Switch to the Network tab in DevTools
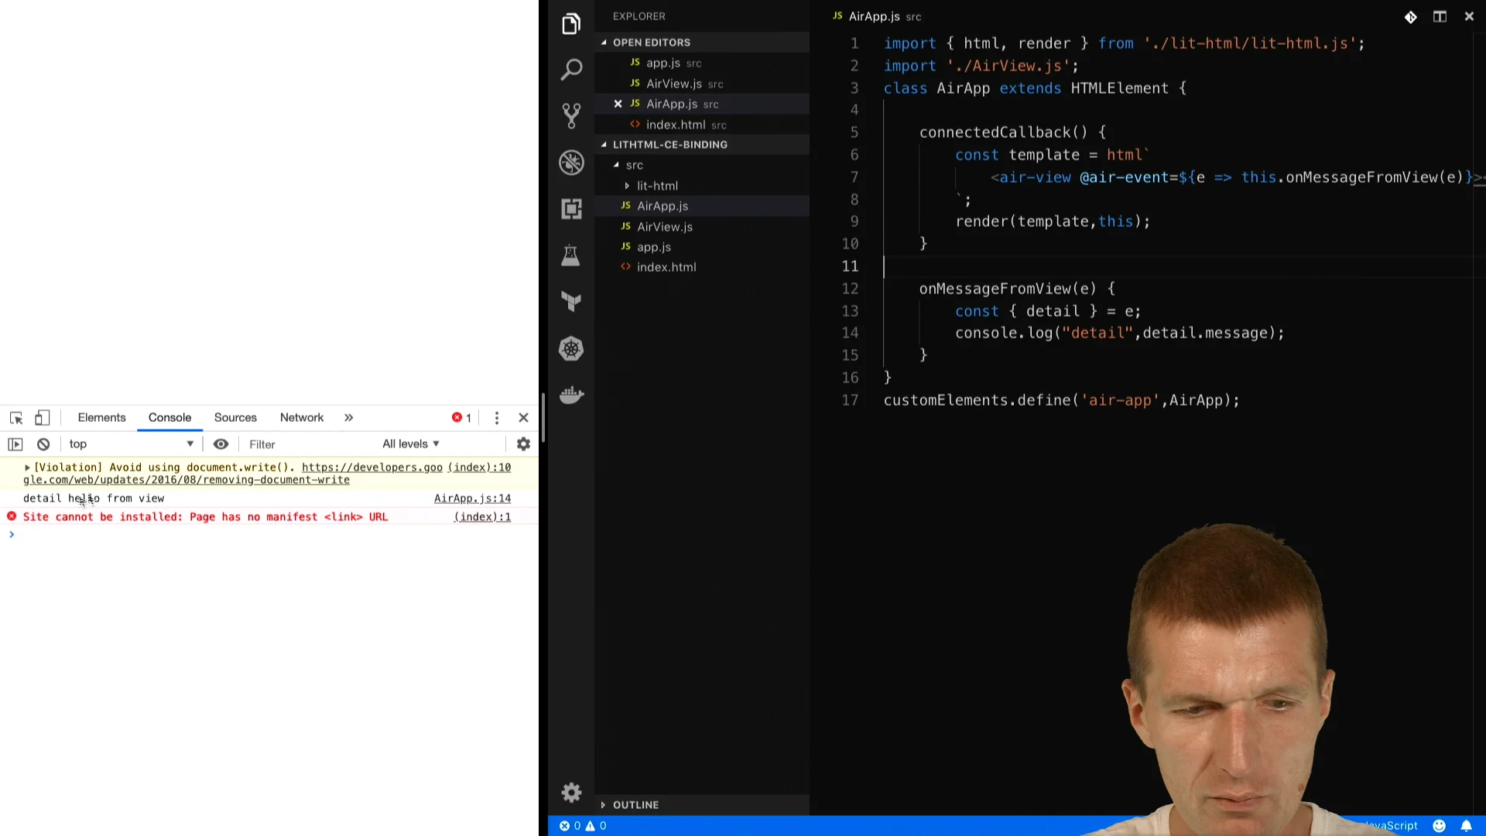The image size is (1486, 836). [301, 416]
